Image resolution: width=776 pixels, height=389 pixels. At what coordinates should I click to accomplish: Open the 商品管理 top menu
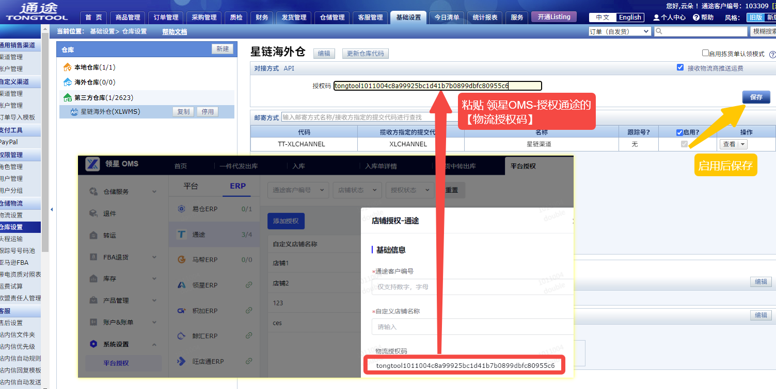[x=128, y=18]
